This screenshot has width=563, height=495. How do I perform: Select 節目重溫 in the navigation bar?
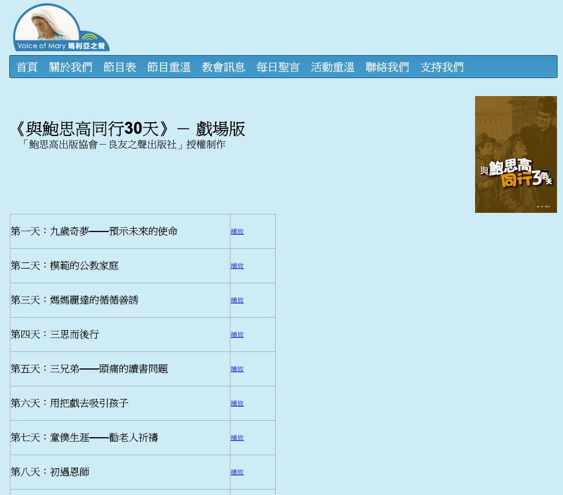(169, 67)
